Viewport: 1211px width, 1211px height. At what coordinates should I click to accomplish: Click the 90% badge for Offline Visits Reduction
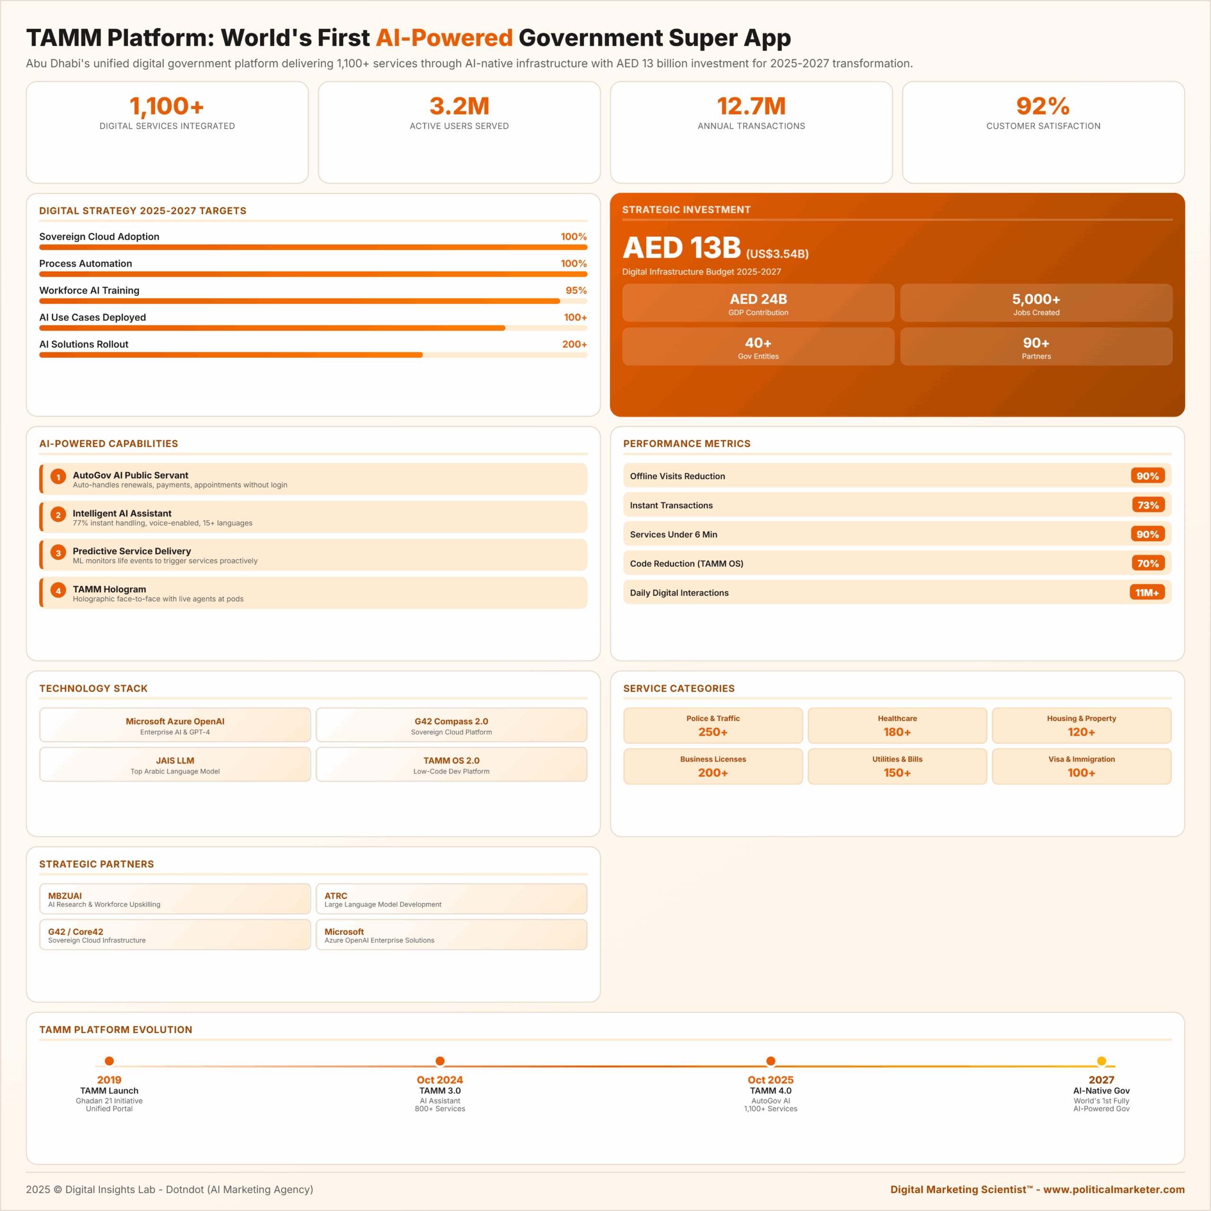(x=1147, y=476)
